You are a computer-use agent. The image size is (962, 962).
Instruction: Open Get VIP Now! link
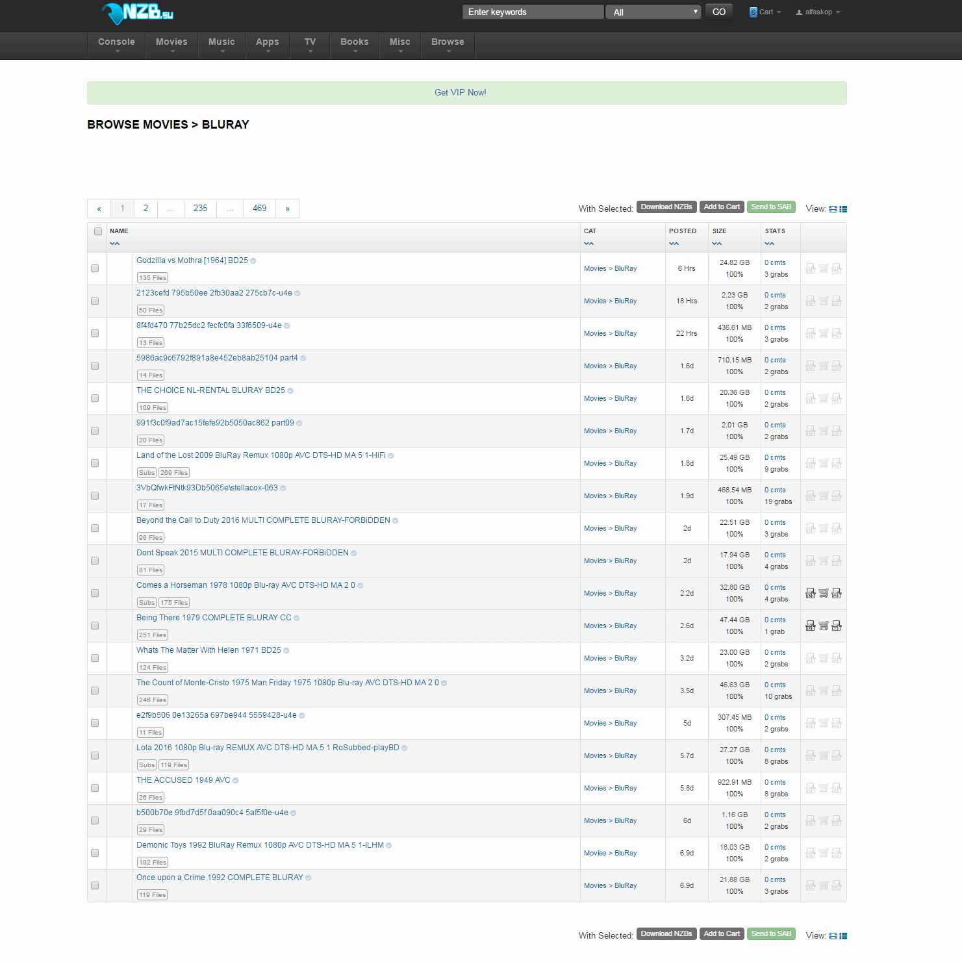click(461, 92)
